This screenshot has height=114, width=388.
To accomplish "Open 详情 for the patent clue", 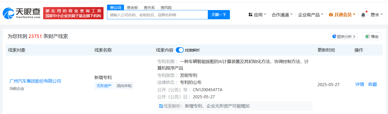I will coord(360,84).
